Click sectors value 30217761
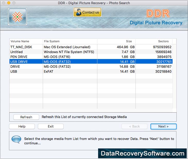The height and width of the screenshot is (159, 188). click(164, 62)
